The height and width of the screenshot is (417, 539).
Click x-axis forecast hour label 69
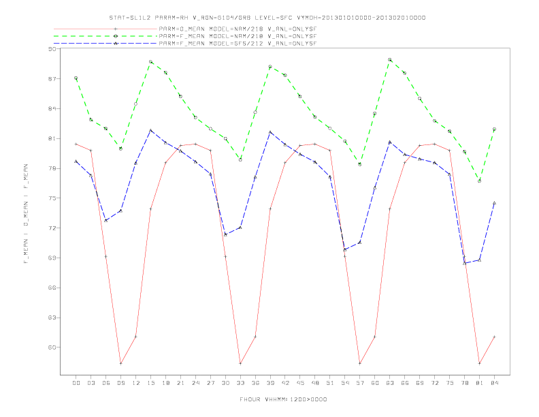[x=420, y=383]
